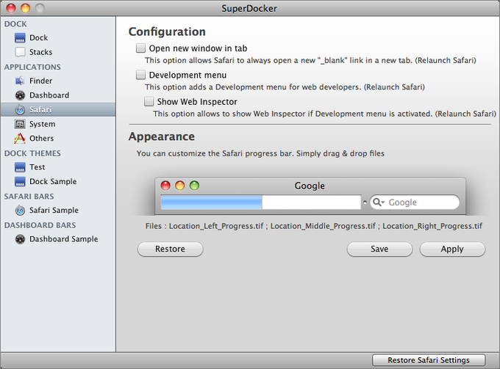This screenshot has width=500, height=369.
Task: Click the DOCK THEMES section header
Action: [32, 153]
